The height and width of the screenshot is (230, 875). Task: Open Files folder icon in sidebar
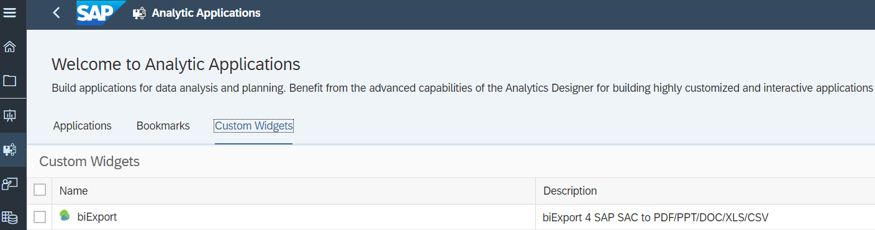point(10,81)
